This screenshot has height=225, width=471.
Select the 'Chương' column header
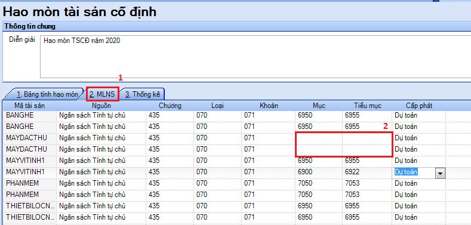tap(170, 106)
